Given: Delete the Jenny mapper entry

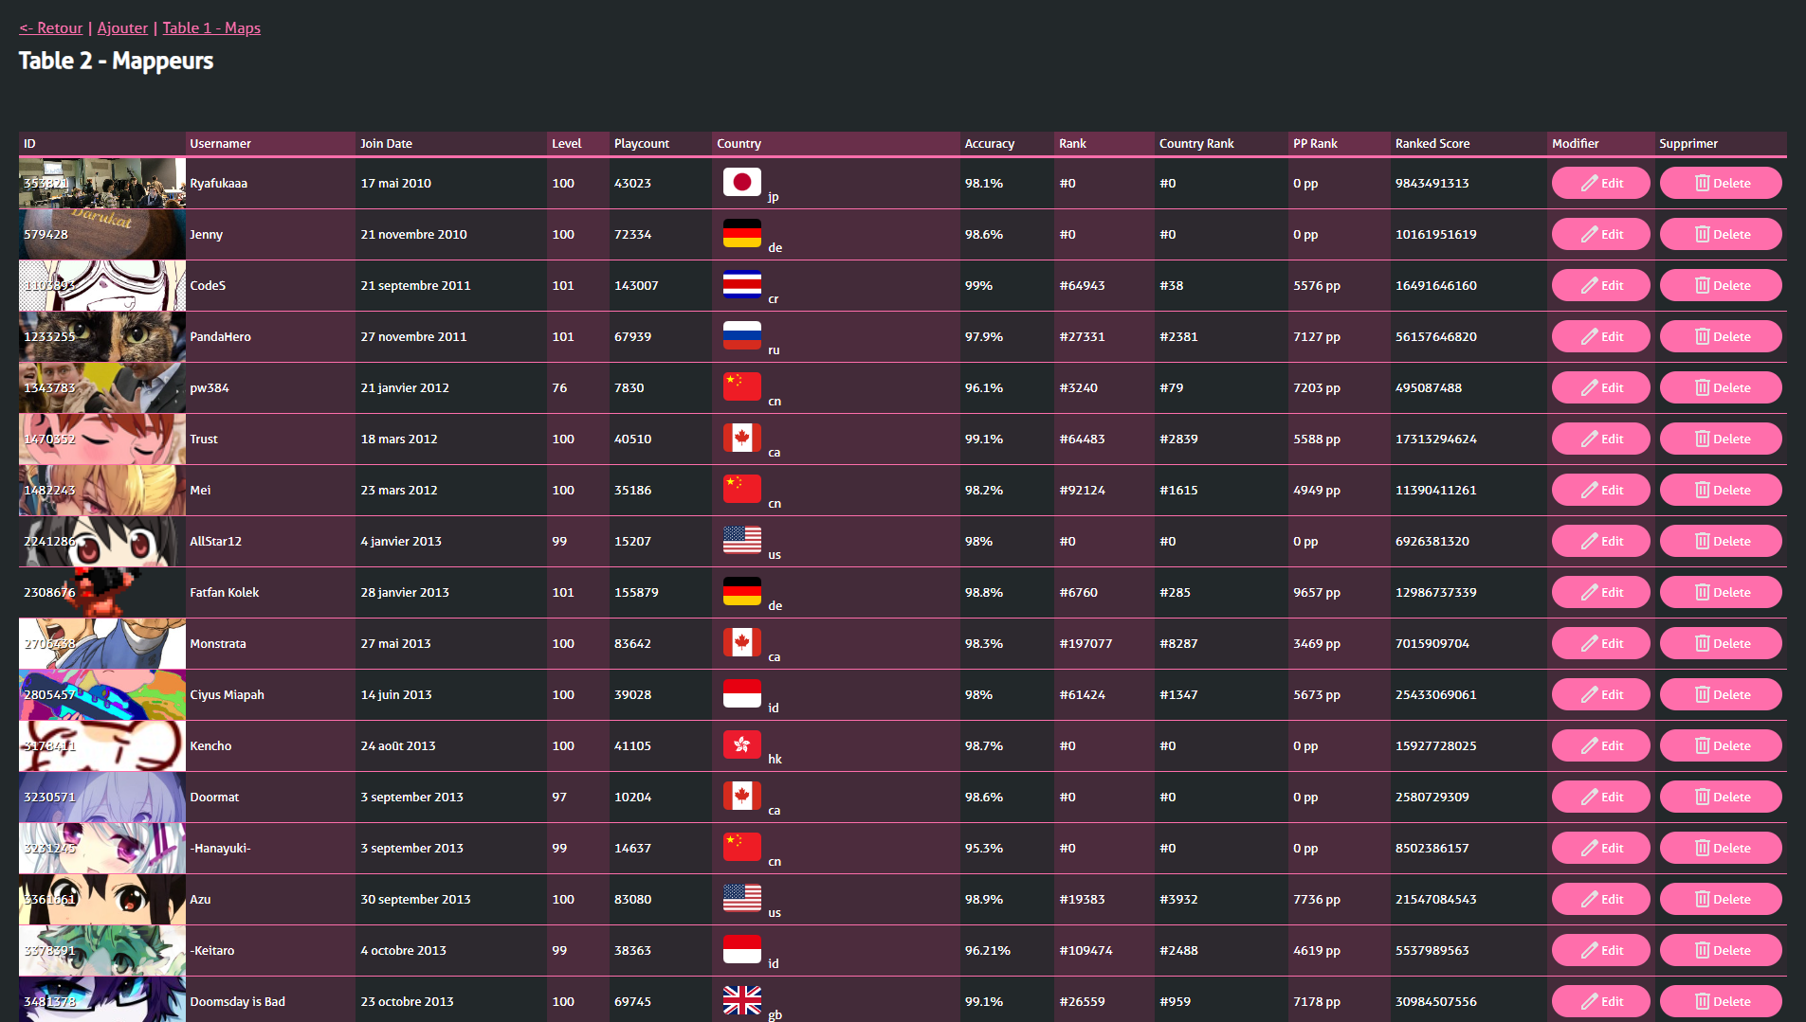Looking at the screenshot, I should point(1720,234).
